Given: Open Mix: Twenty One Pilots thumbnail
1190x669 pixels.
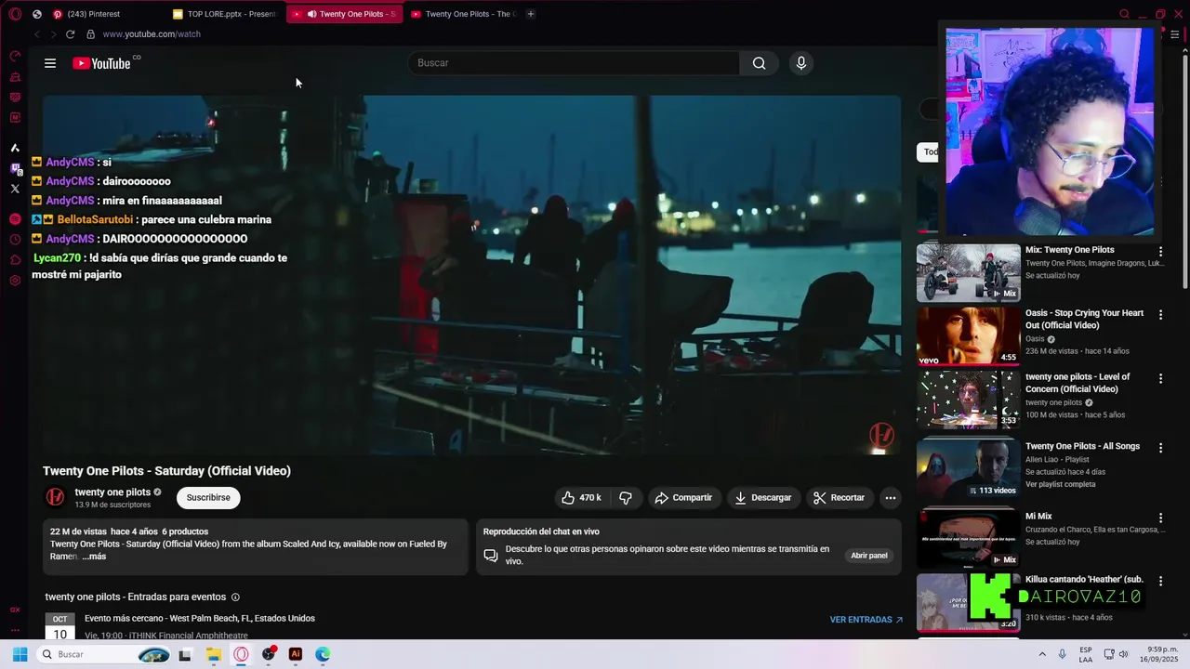Looking at the screenshot, I should 968,273.
